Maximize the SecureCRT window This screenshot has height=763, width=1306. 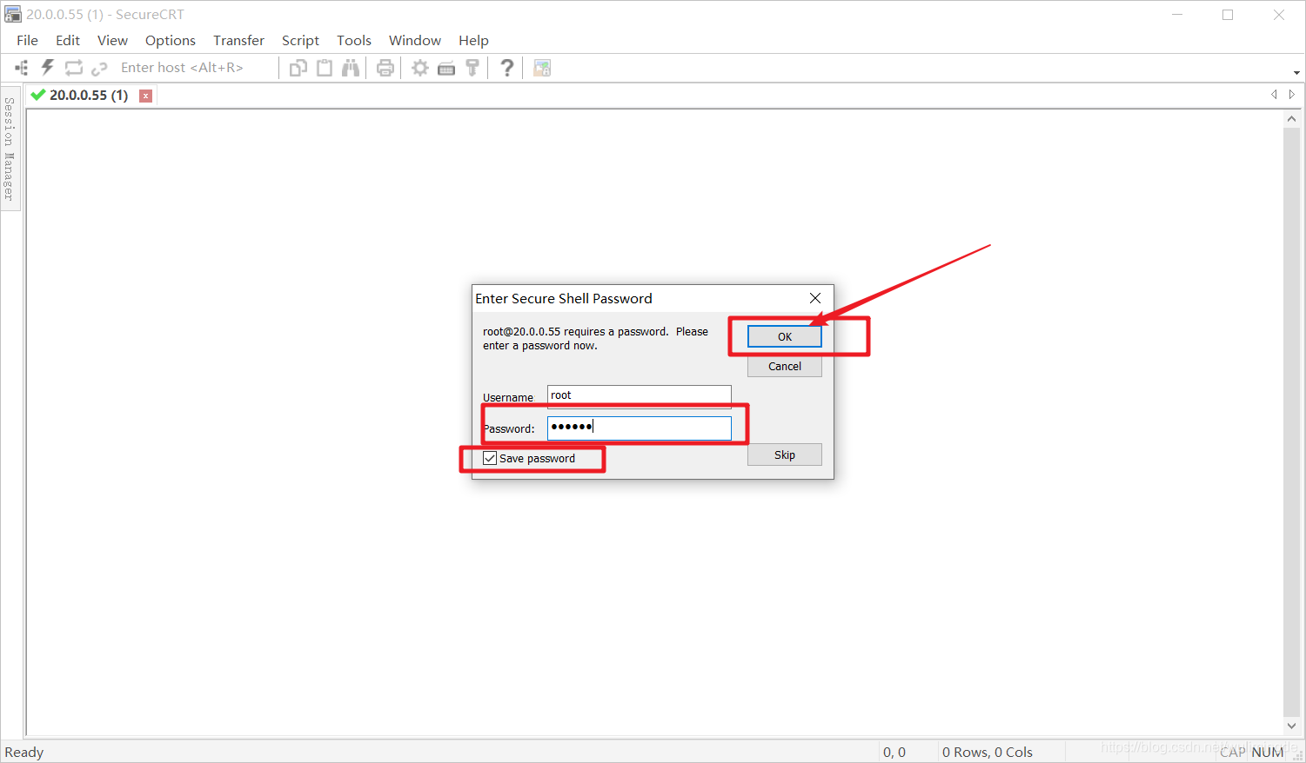point(1228,15)
